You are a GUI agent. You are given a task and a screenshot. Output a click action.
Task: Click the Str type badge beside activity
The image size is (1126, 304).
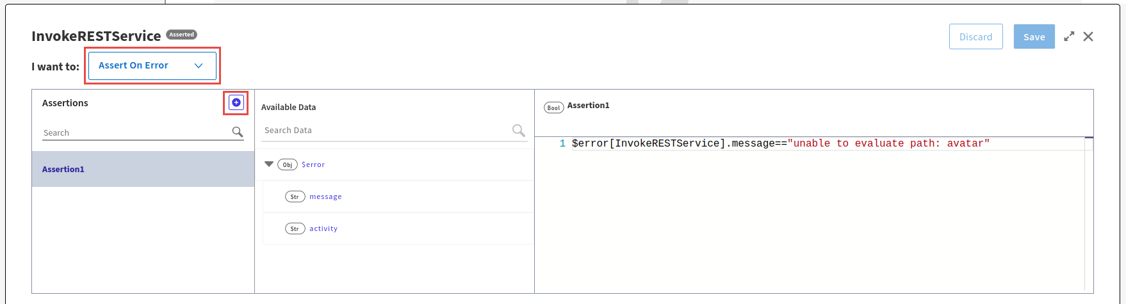295,228
